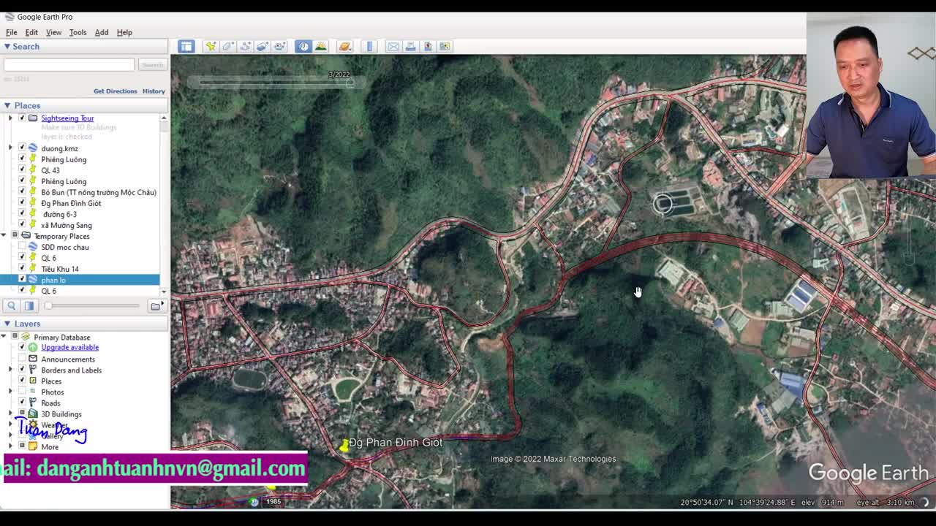Click the new folder button below Places
936x526 pixels.
156,306
